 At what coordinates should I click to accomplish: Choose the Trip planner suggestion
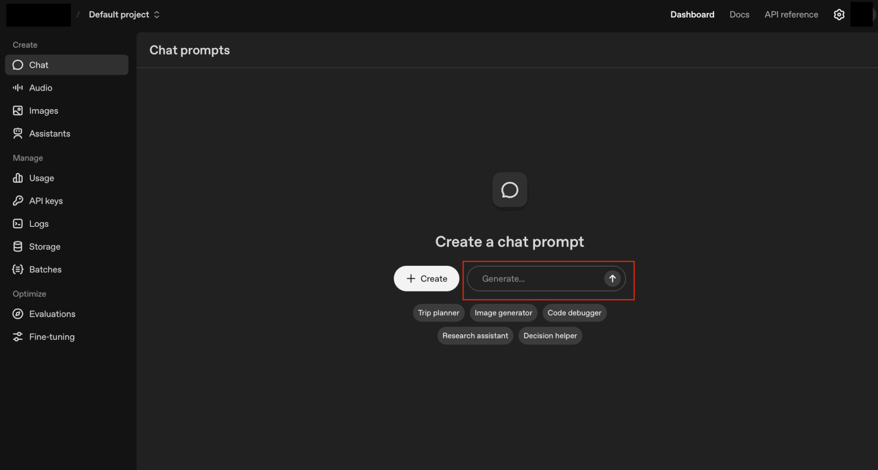438,313
